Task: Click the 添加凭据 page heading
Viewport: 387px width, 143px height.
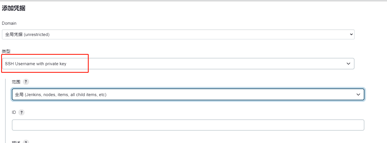Action: click(x=14, y=8)
